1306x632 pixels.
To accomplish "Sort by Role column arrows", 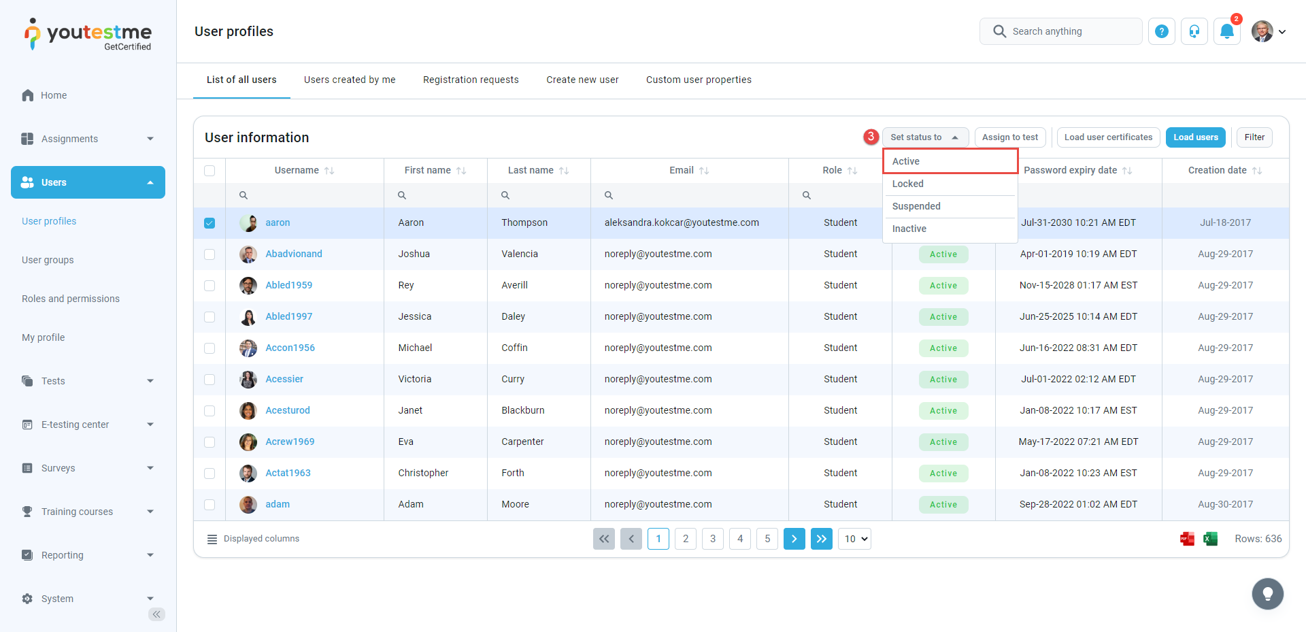I will tap(852, 171).
